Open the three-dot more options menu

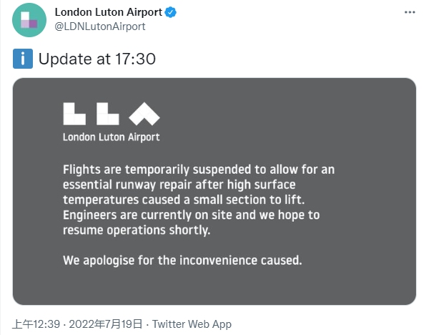coord(410,12)
